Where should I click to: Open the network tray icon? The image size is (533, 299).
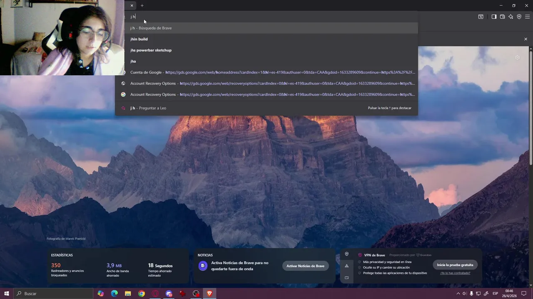[478, 294]
